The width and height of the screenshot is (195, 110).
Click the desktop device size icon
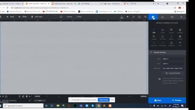[x=61, y=17]
